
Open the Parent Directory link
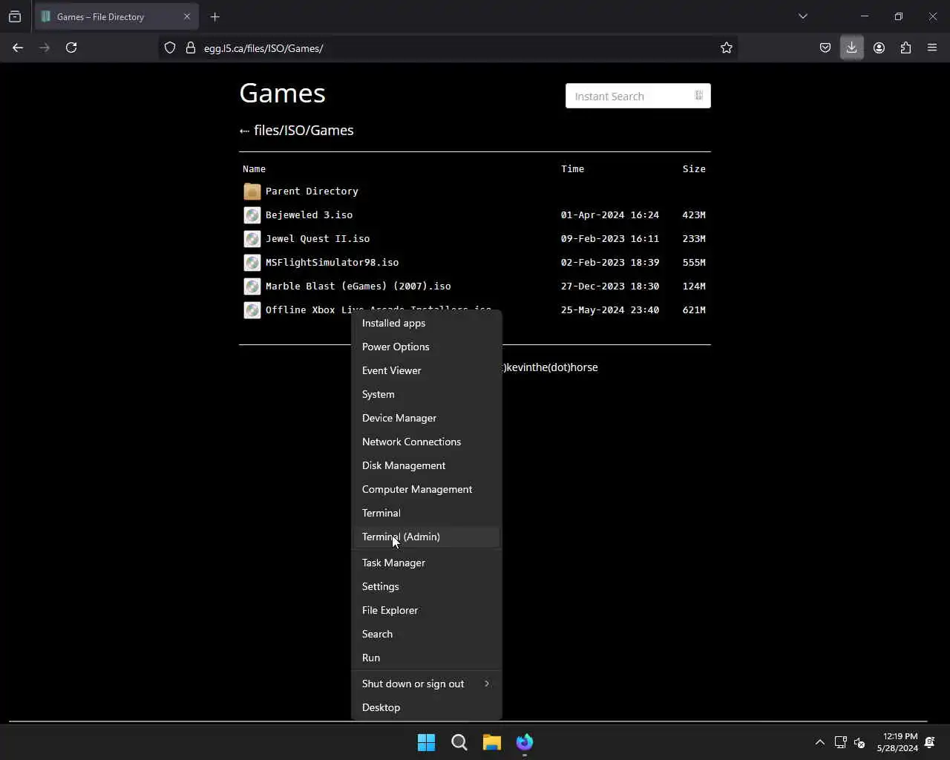(312, 191)
